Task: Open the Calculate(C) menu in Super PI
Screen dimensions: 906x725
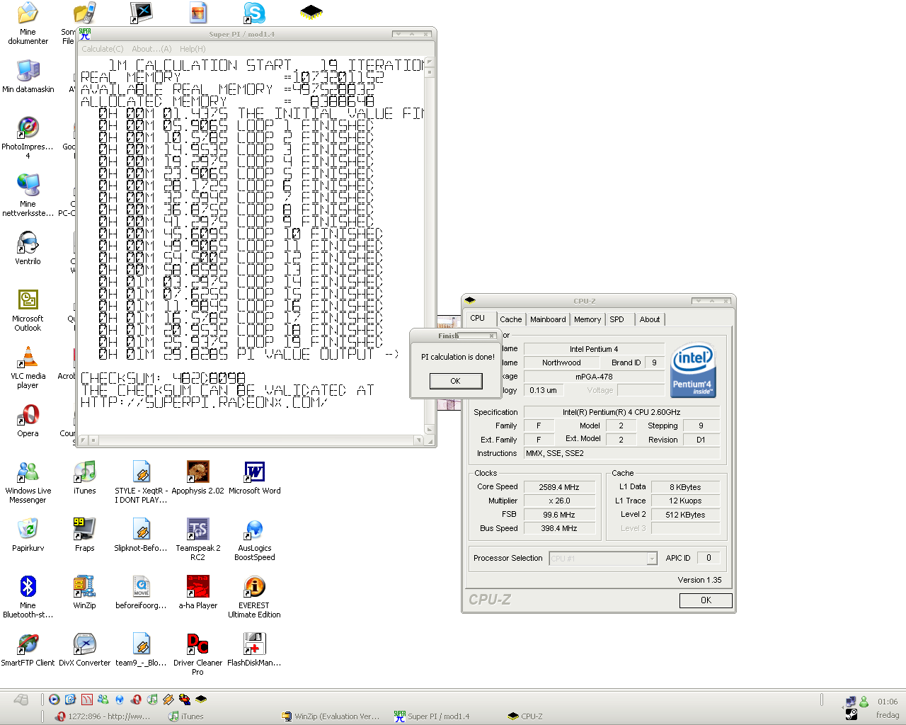Action: coord(102,49)
